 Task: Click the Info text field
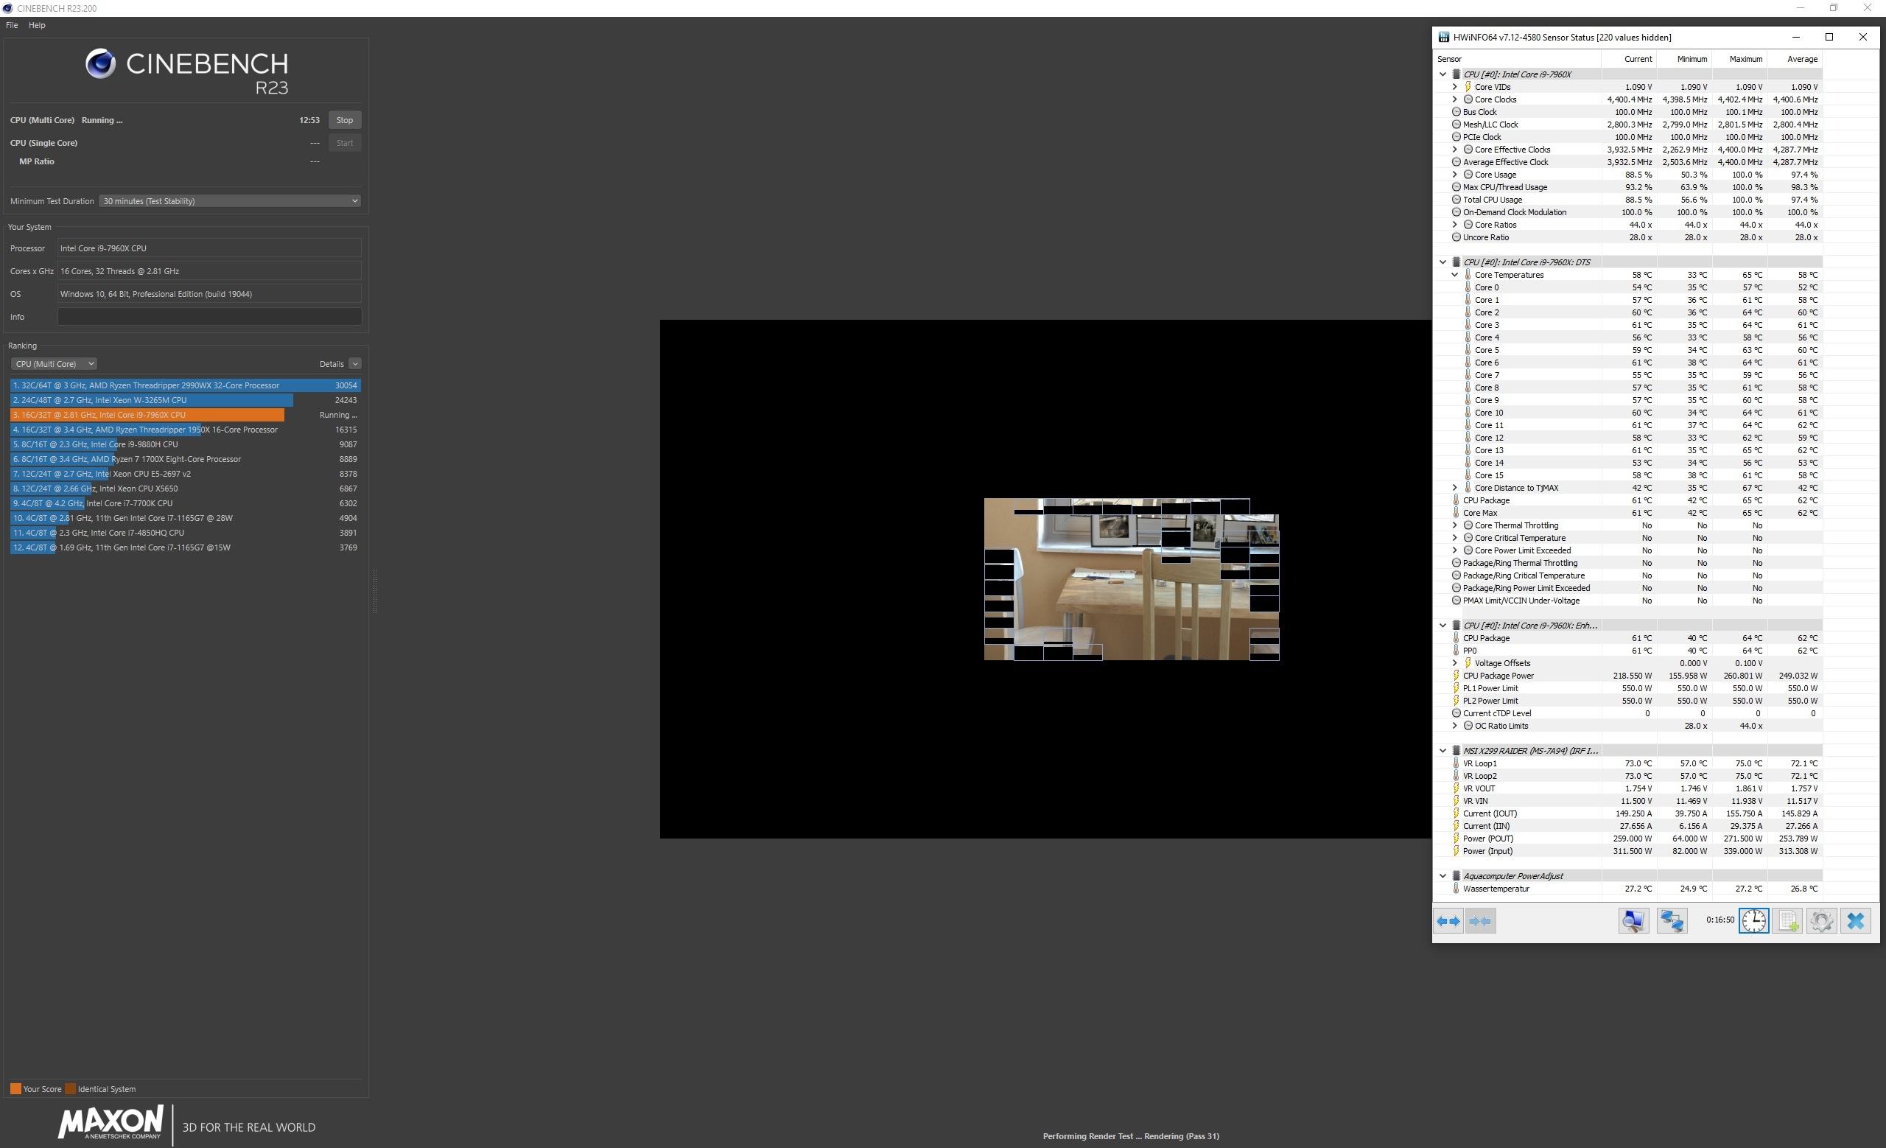point(209,317)
